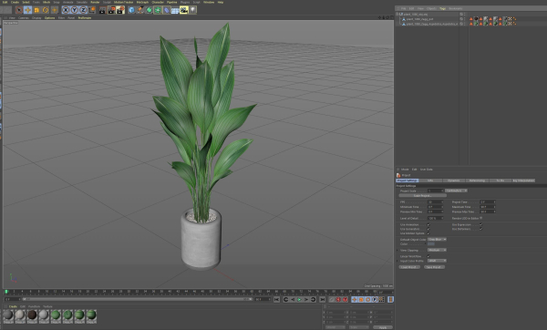Click the Apply button in coordinates panel
Image resolution: width=547 pixels, height=330 pixels.
tap(383, 327)
